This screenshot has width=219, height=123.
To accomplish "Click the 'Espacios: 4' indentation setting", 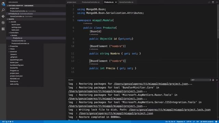I will pyautogui.click(x=181, y=122).
